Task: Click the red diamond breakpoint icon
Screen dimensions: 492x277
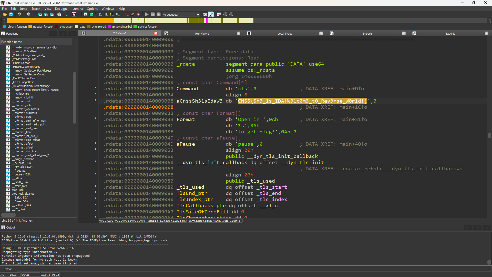Action: click(138, 15)
